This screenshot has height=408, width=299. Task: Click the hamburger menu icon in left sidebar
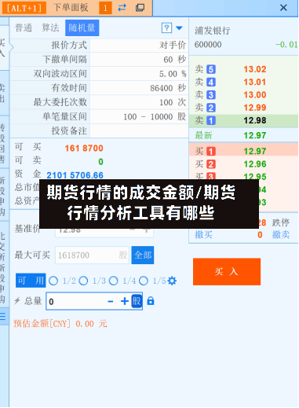[x=3, y=317]
